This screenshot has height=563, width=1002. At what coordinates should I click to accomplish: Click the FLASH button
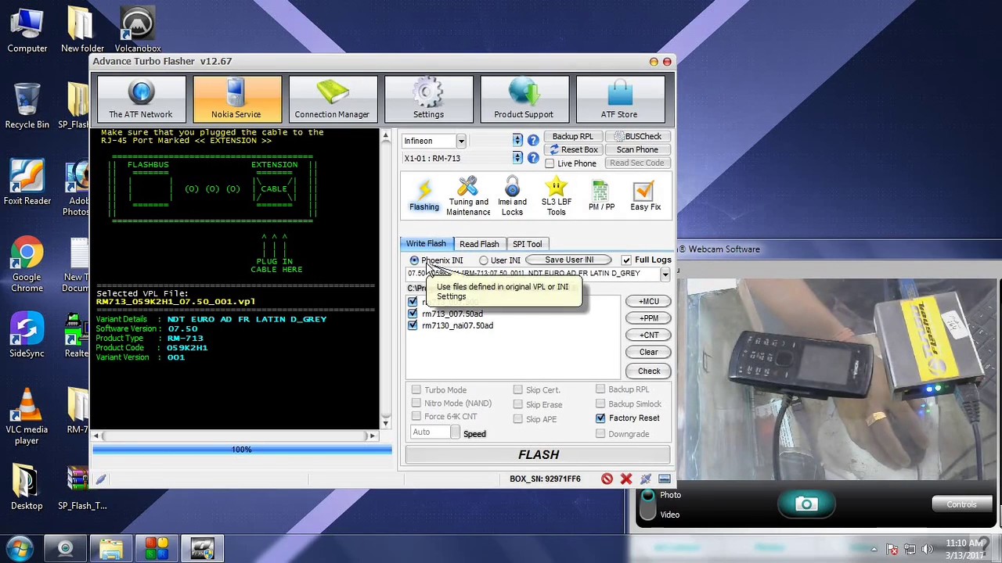point(539,454)
